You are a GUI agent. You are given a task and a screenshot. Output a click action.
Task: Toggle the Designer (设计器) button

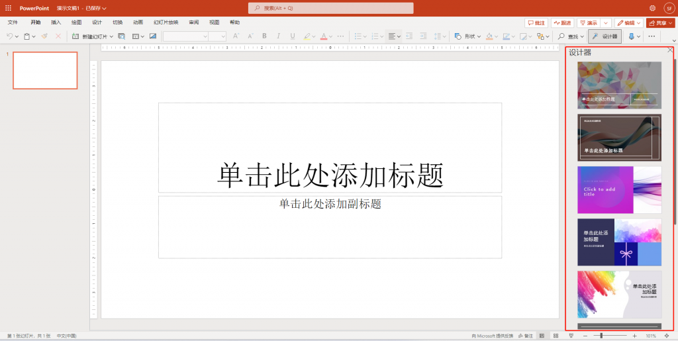tap(605, 36)
